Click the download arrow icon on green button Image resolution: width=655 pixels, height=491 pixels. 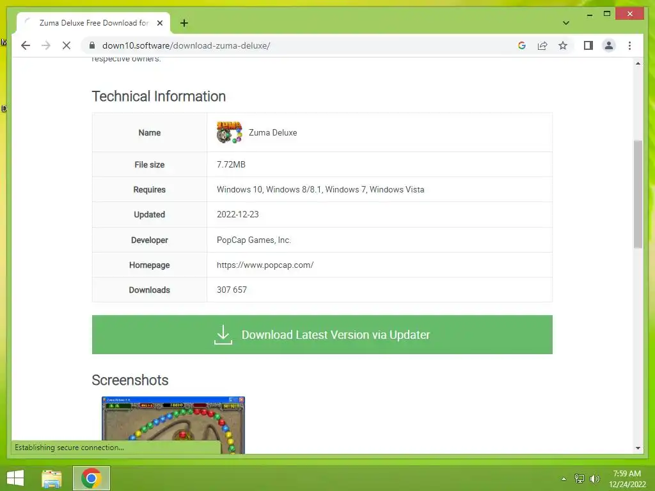click(223, 334)
